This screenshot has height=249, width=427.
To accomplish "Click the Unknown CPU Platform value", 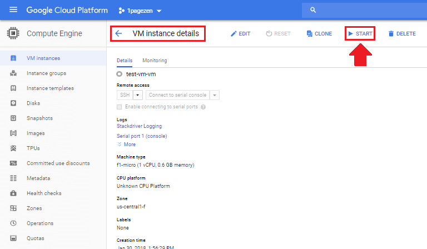I will (143, 186).
